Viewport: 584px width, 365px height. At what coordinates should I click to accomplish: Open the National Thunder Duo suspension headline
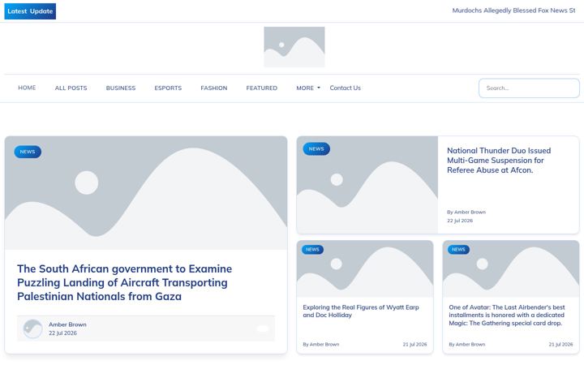click(x=499, y=161)
